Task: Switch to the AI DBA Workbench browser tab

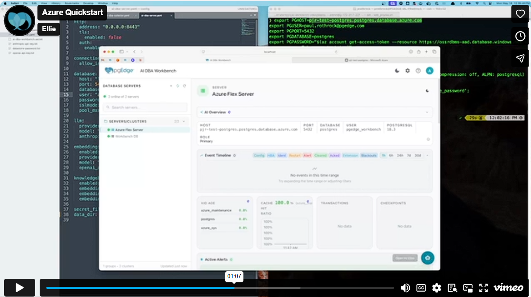Action: (218, 60)
